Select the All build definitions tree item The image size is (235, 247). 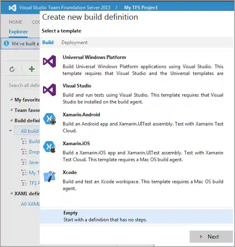pos(27,131)
